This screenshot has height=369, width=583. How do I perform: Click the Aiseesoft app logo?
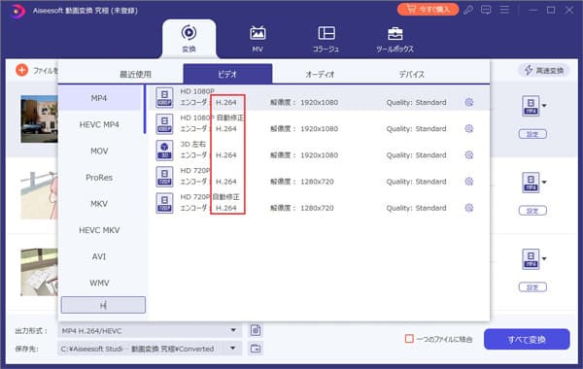17,11
